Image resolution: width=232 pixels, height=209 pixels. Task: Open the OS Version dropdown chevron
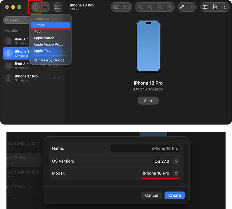(176, 161)
